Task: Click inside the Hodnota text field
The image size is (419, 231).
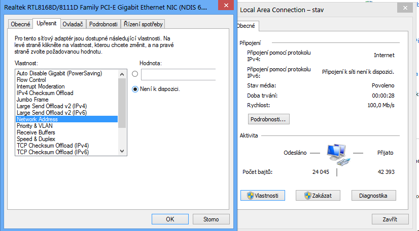Action: point(178,74)
